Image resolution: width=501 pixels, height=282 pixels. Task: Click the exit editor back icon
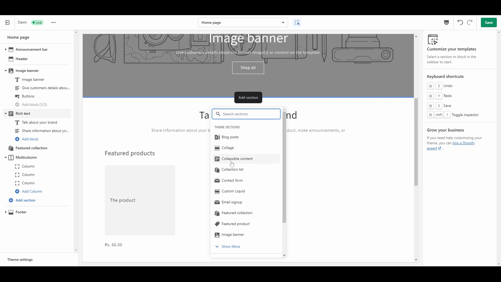(x=7, y=22)
